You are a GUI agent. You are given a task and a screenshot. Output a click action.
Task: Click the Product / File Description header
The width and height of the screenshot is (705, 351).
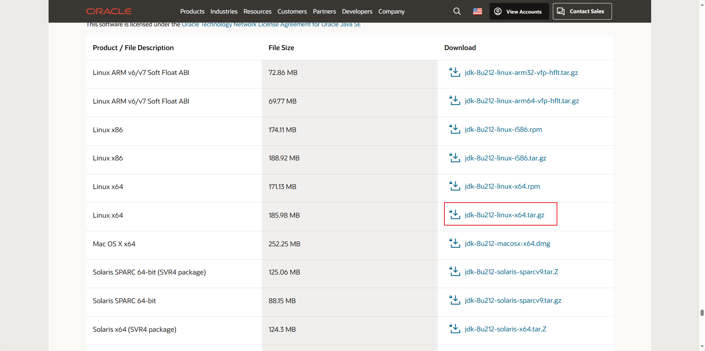point(133,48)
